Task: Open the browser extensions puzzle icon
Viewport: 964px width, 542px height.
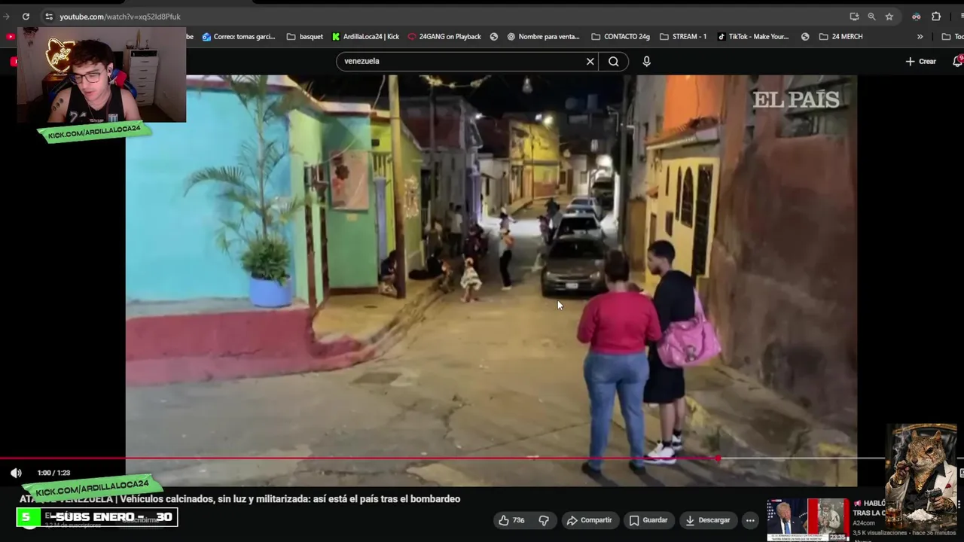Action: (x=936, y=17)
